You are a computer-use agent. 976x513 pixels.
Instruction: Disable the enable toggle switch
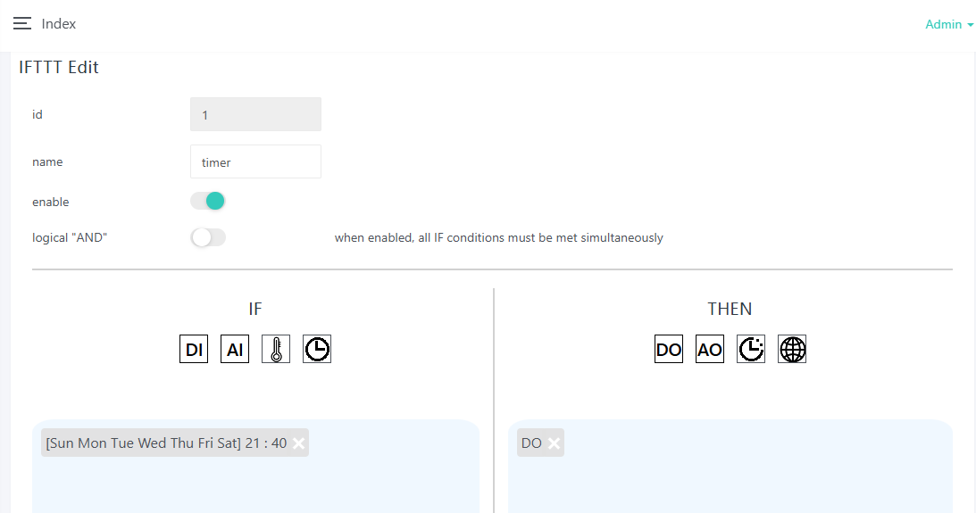[208, 202]
